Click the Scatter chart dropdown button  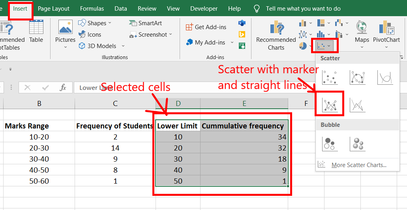(324, 46)
